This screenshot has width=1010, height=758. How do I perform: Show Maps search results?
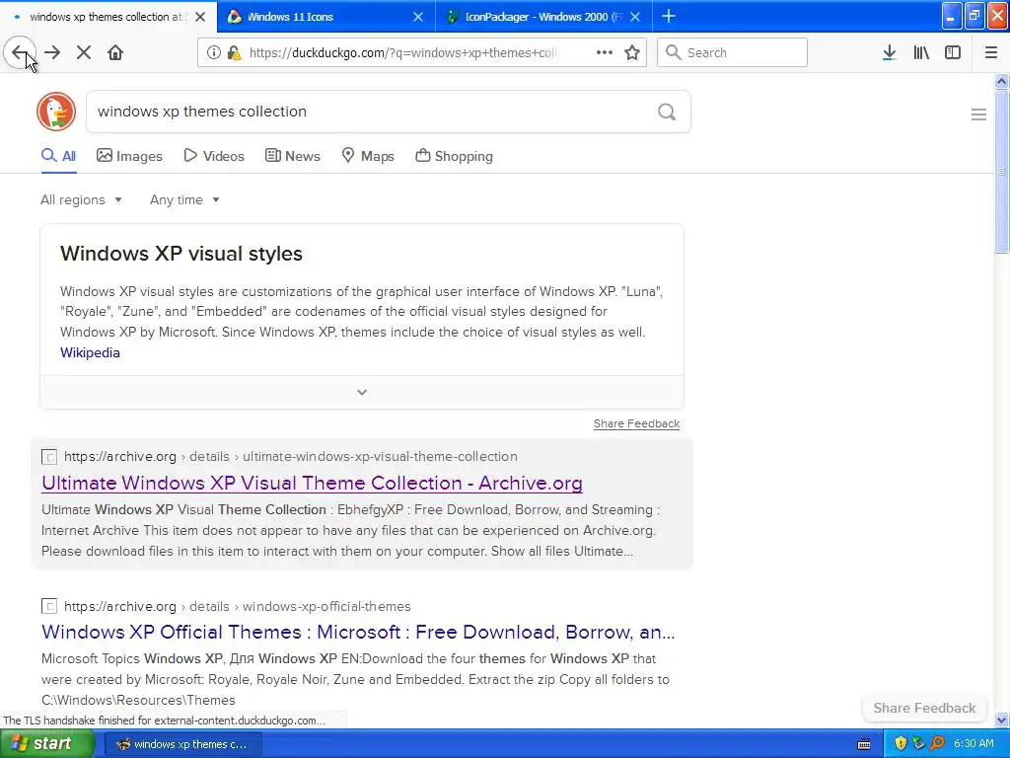point(368,156)
